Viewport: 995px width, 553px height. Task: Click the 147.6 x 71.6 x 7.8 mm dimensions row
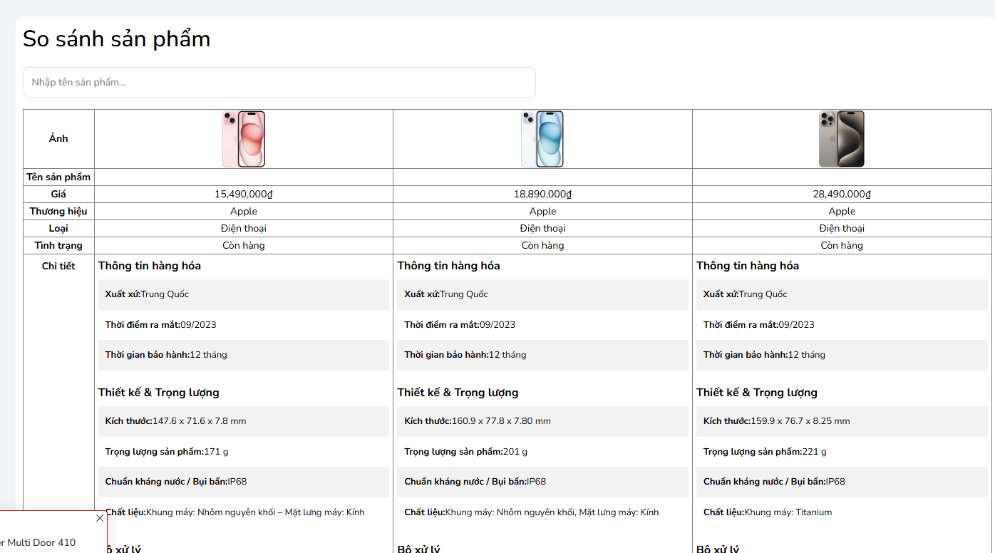click(x=243, y=421)
